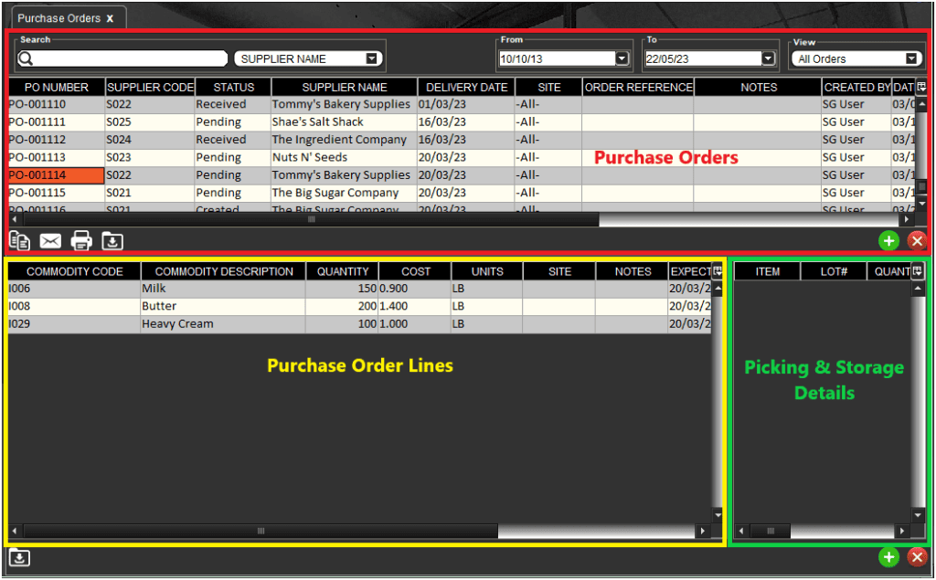Screen dimensions: 936x580
Task: Add a new order line with bottom green plus
Action: (x=888, y=557)
